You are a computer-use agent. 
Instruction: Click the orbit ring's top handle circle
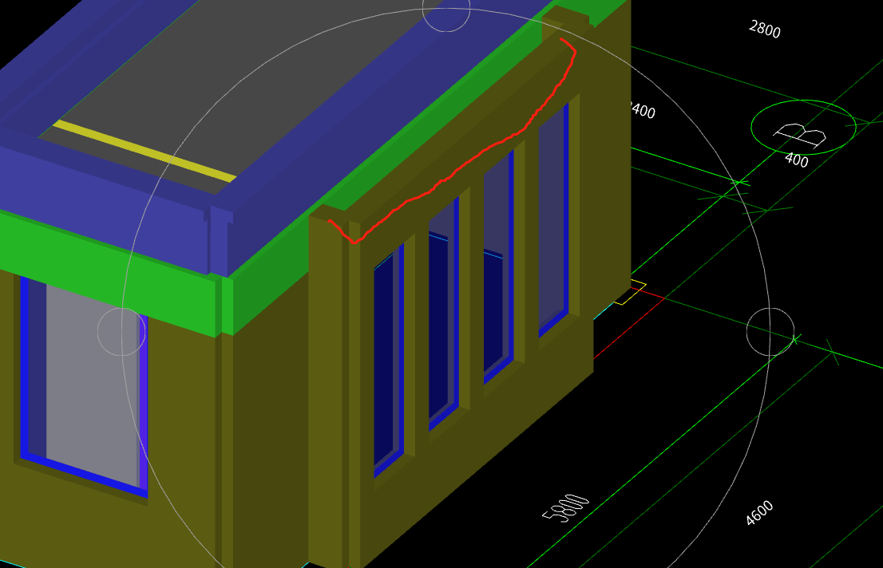tap(446, 9)
